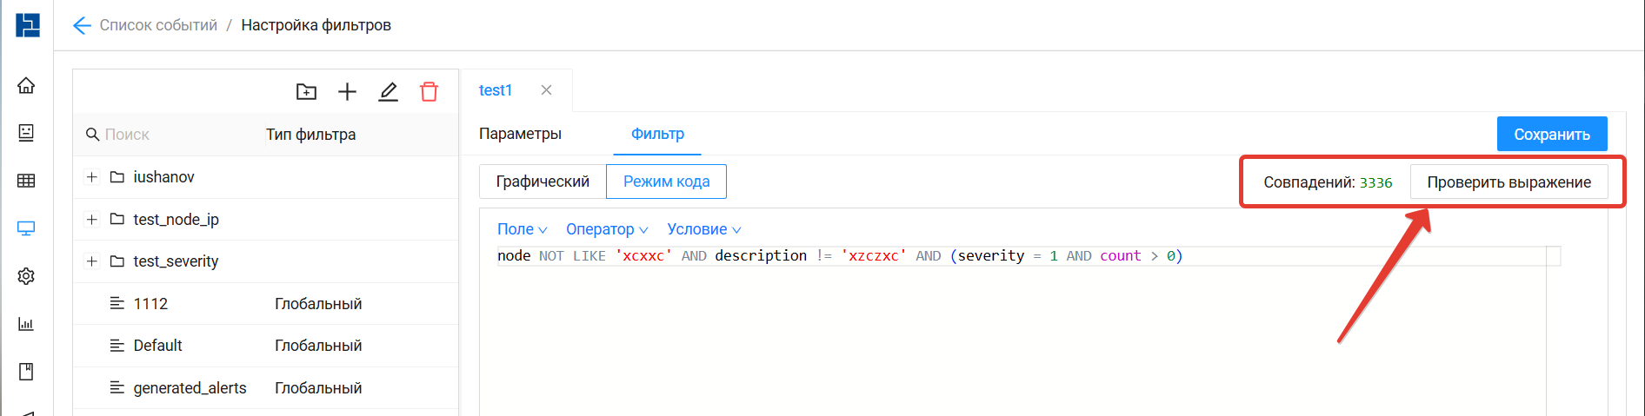
Task: Expand the iushanov folder
Action: [91, 177]
